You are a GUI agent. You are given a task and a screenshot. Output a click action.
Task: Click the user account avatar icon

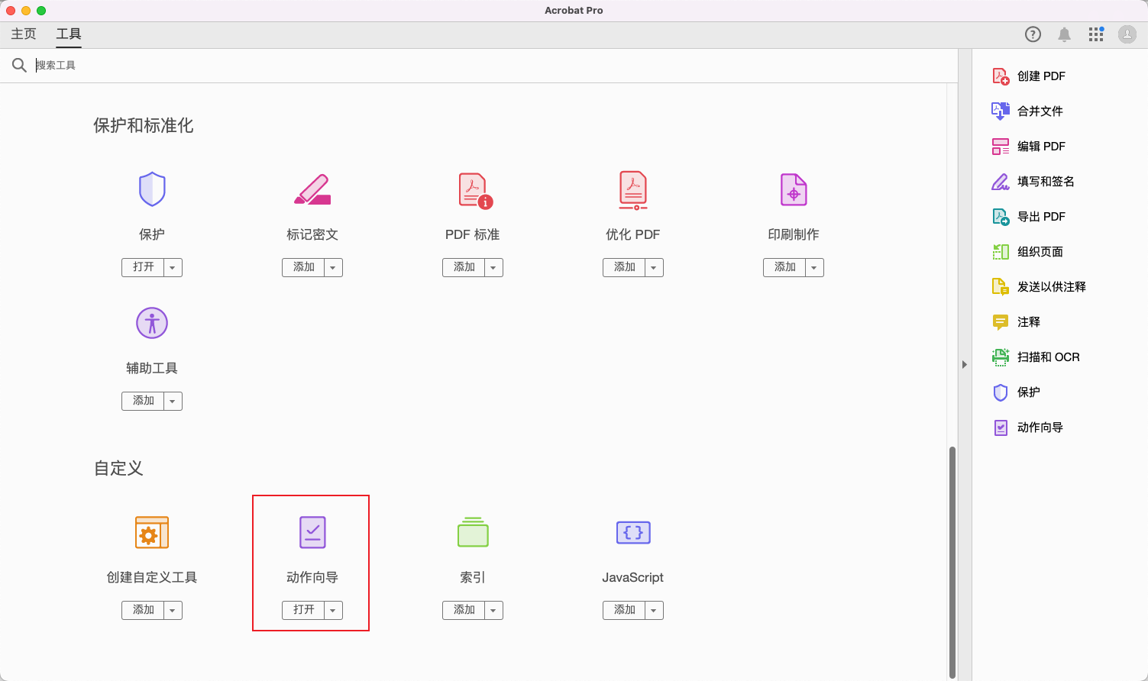(x=1127, y=34)
